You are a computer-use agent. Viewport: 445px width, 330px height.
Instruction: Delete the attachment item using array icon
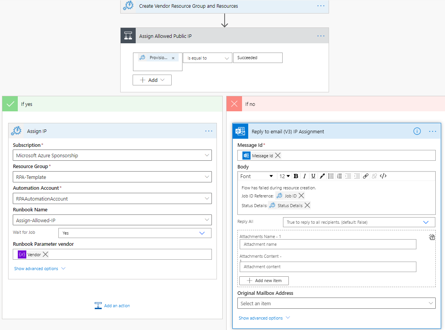pyautogui.click(x=432, y=237)
